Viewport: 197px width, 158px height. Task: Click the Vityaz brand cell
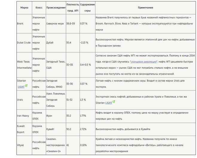(20, 145)
